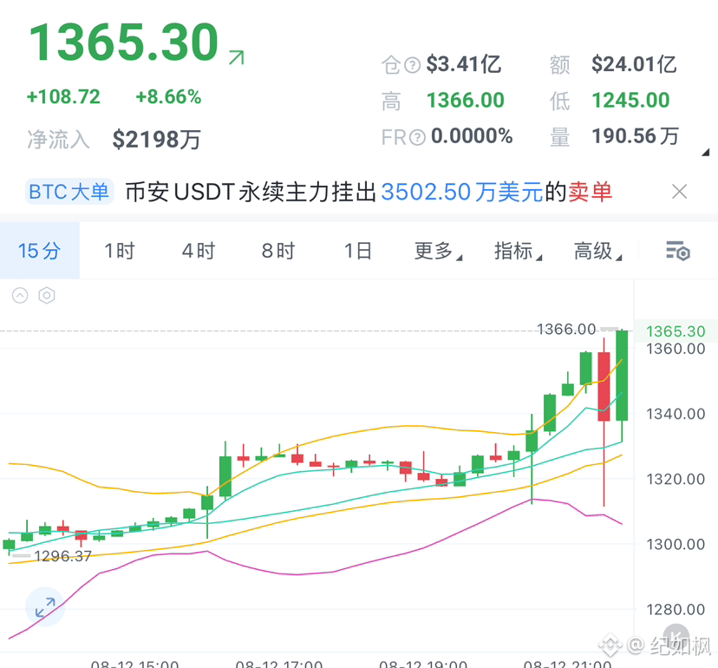Switch to the 8时 timeframe
Screen dimensions: 718x668
[x=278, y=251]
